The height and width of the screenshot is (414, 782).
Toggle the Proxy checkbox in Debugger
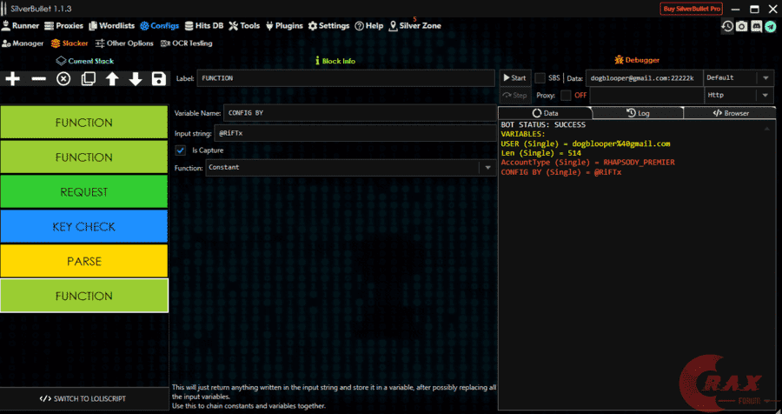tap(567, 95)
